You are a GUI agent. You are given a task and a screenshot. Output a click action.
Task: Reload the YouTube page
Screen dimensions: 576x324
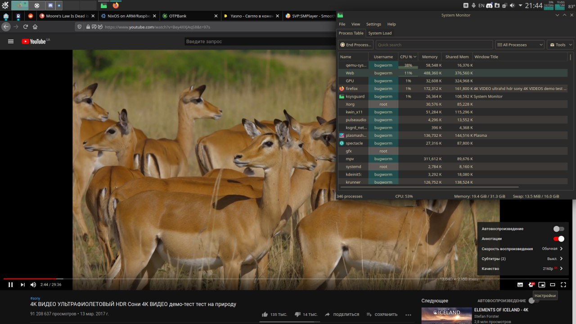pos(26,27)
